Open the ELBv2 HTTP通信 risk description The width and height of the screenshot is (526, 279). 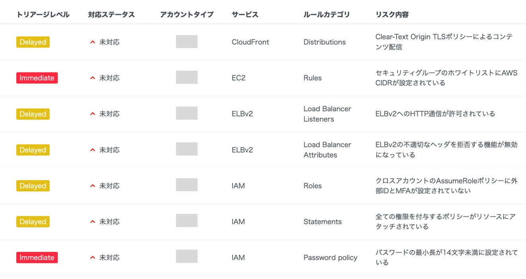pyautogui.click(x=435, y=114)
